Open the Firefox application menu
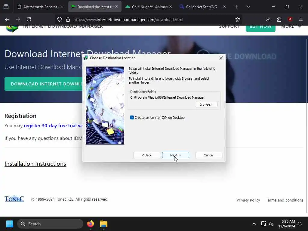The width and height of the screenshot is (308, 231). click(x=301, y=19)
